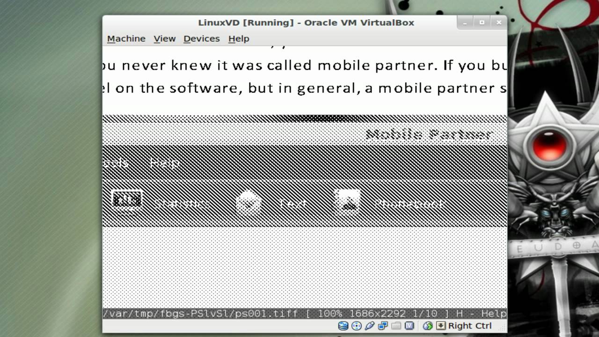
Task: Open the Help menu in VirtualBox
Action: (239, 38)
